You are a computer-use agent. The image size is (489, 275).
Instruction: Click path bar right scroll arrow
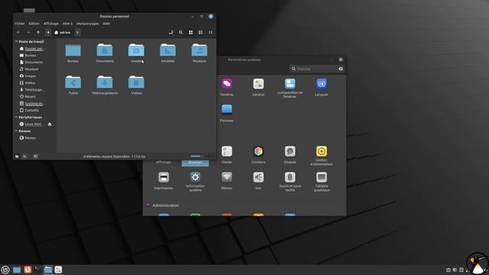click(x=77, y=32)
